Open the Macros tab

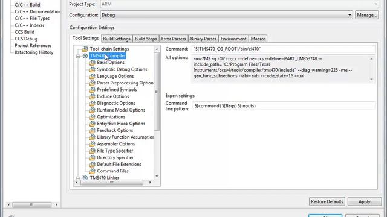coord(258,39)
